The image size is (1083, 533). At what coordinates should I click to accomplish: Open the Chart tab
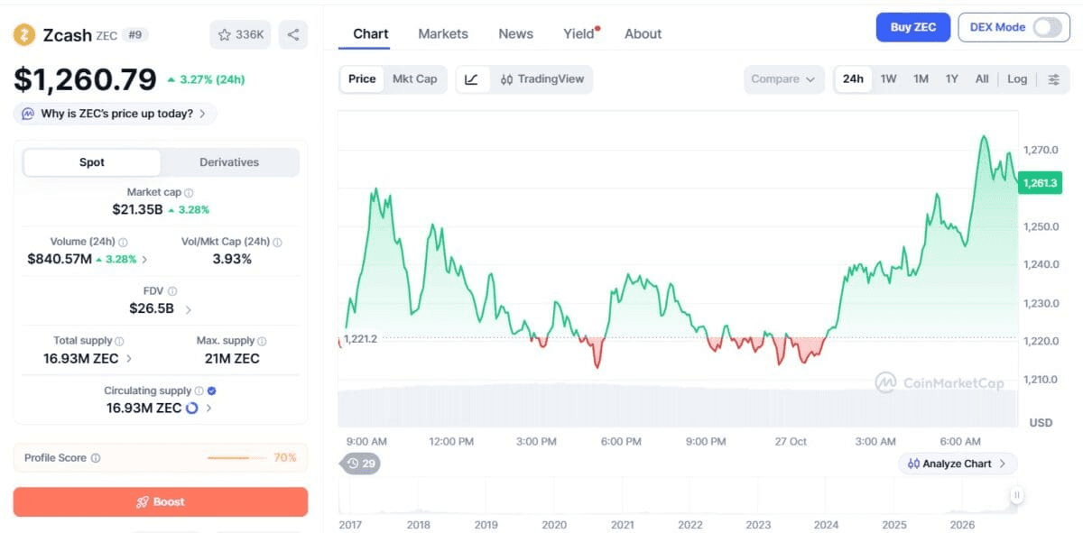click(x=371, y=34)
